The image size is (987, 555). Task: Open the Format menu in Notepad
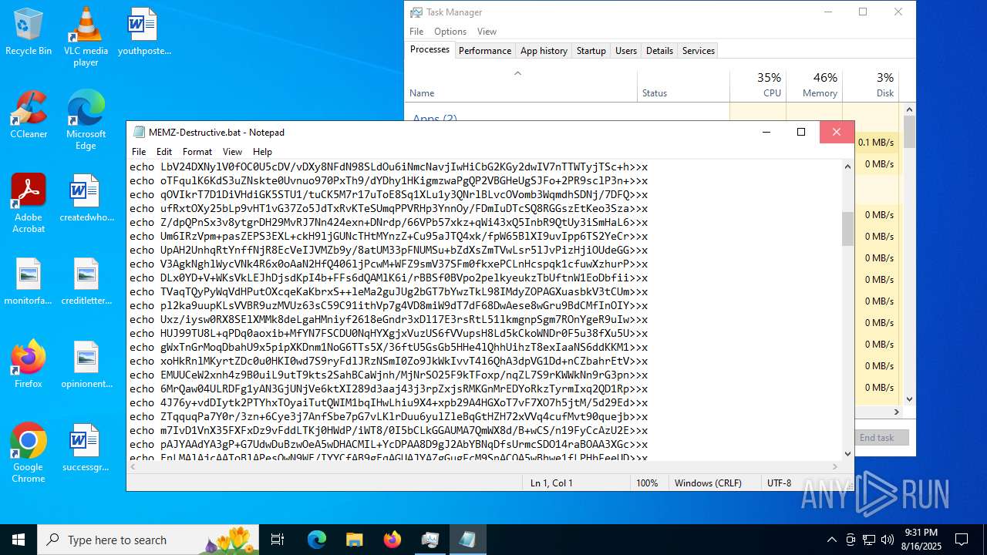(x=197, y=152)
